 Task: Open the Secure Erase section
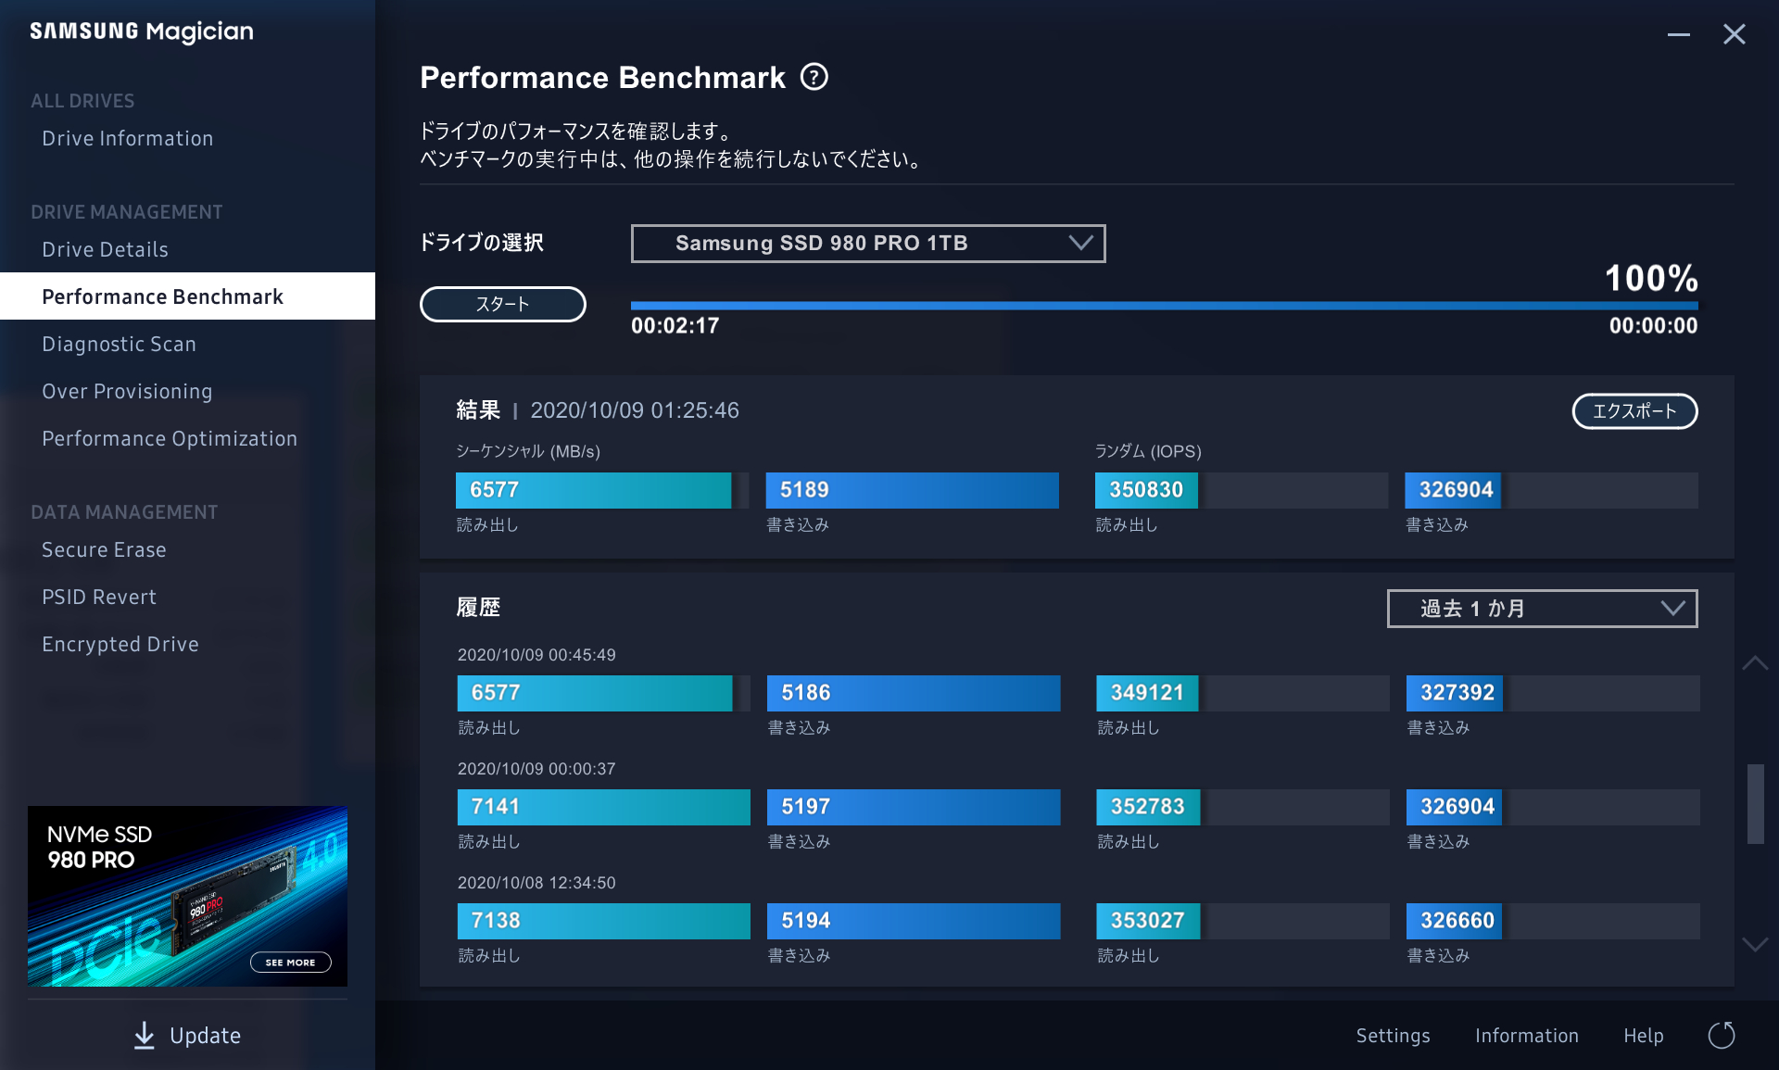coord(104,549)
